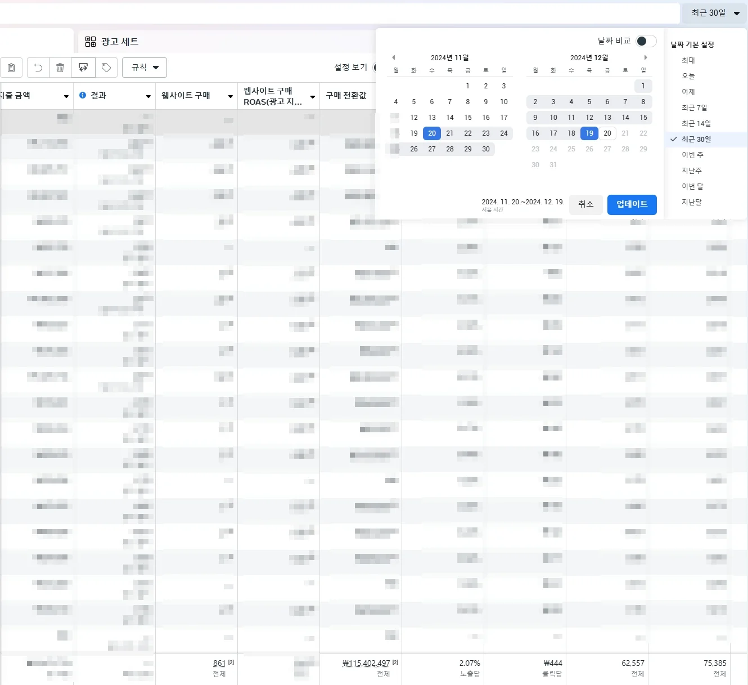Select December 16 in calendar

click(535, 133)
